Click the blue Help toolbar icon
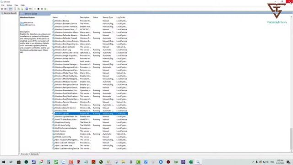This screenshot has height=165, width=293. coord(27,9)
